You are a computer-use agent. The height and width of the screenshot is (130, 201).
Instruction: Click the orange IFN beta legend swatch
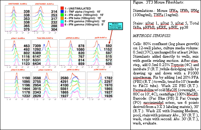(62, 18)
